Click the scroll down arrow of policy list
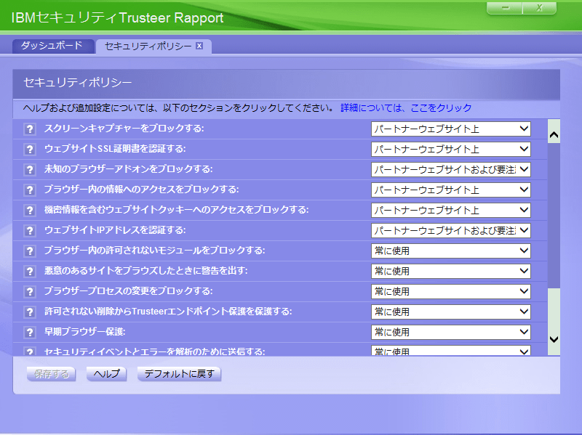582x435 pixels. (554, 339)
